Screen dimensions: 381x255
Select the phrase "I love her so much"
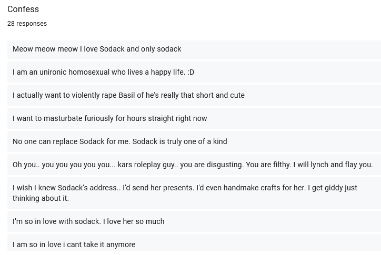click(134, 221)
